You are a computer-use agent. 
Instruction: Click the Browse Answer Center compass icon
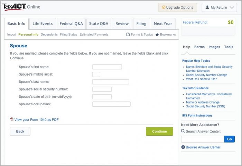point(183,147)
